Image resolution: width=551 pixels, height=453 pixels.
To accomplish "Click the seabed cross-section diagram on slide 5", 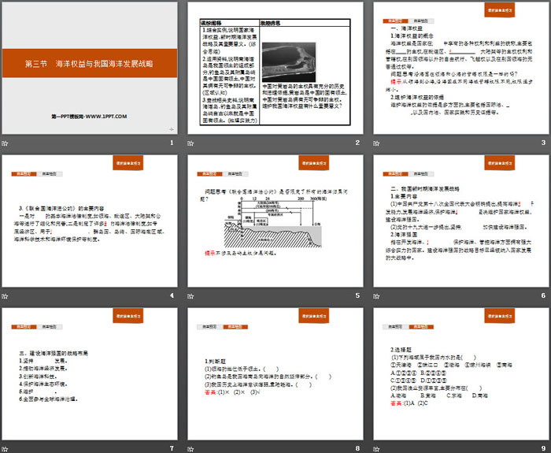I will (273, 223).
